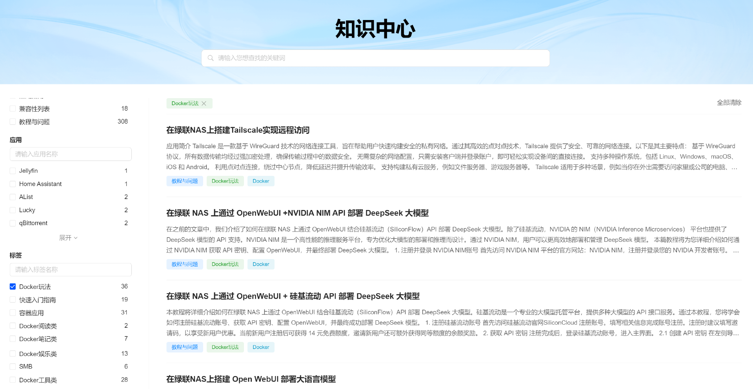Open the OpenWebUI NVIDIA NIM DeepSeek article
Screen dimensions: 753x389
pyautogui.click(x=297, y=213)
